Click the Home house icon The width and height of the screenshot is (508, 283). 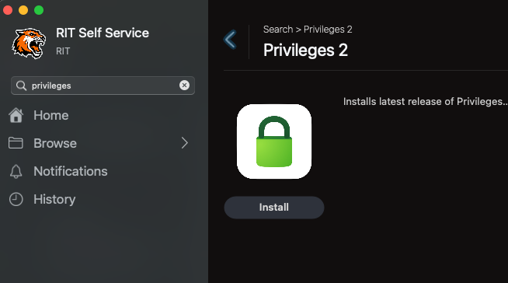[x=16, y=115]
